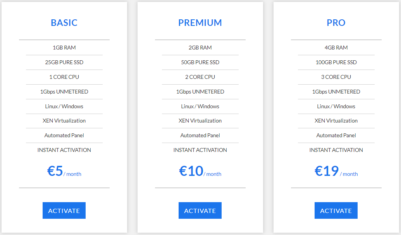The height and width of the screenshot is (235, 401).
Task: Click XEN Virtualization in the Premium plan
Action: pos(200,121)
